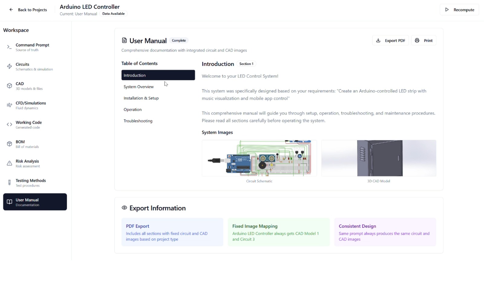Select Introduction in Table of Contents
The image size is (484, 300).
tap(158, 75)
